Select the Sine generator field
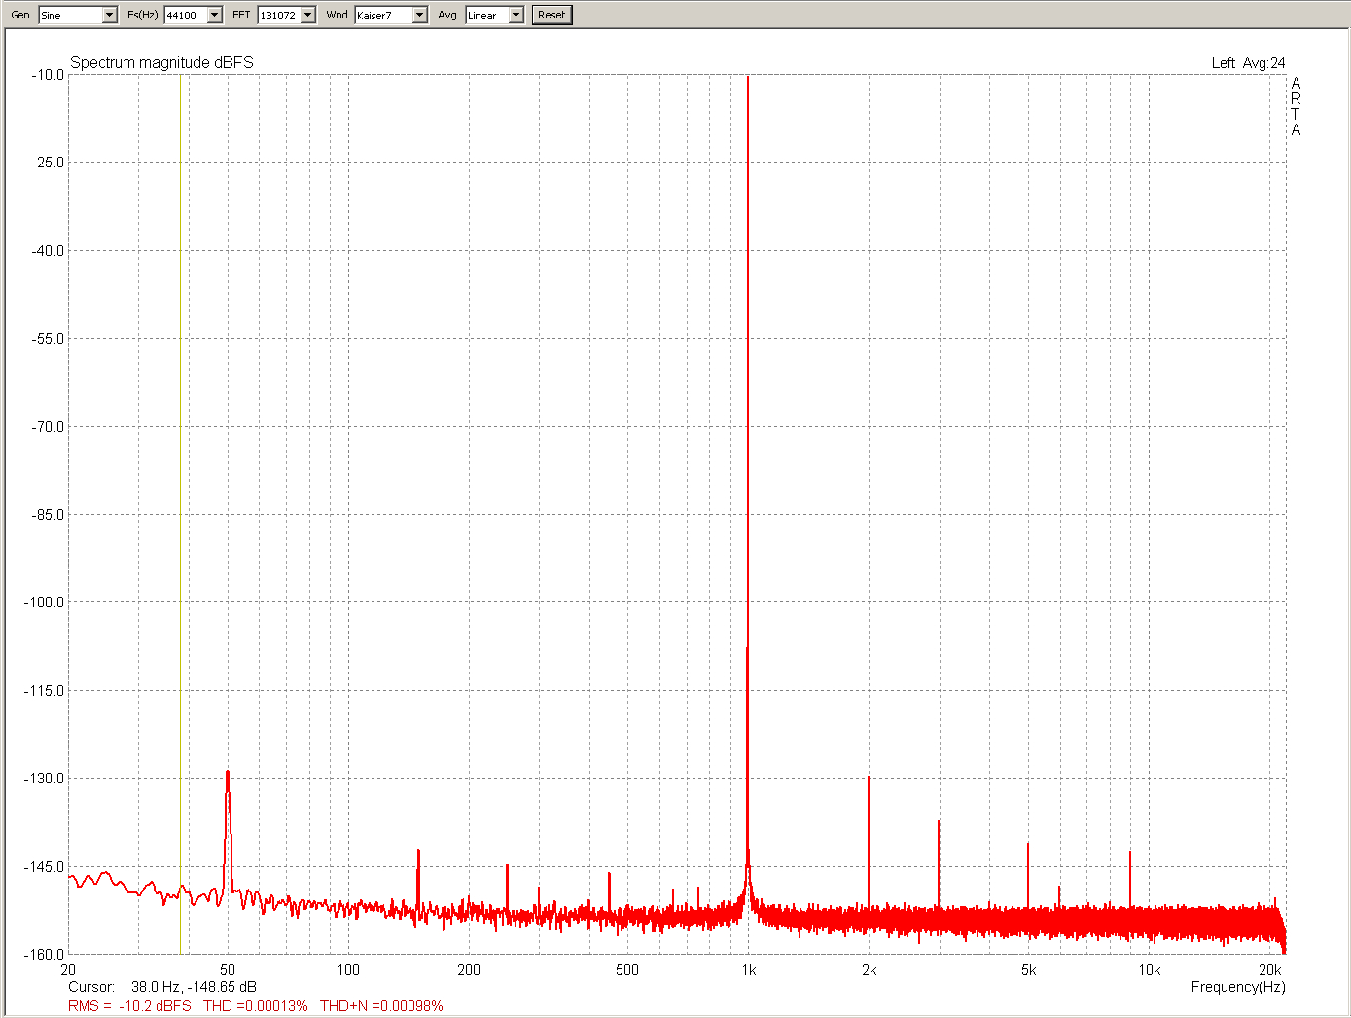The image size is (1351, 1018). [x=70, y=16]
